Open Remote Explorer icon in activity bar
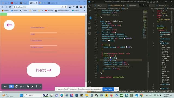This screenshot has height=98, width=174. click(x=90, y=33)
